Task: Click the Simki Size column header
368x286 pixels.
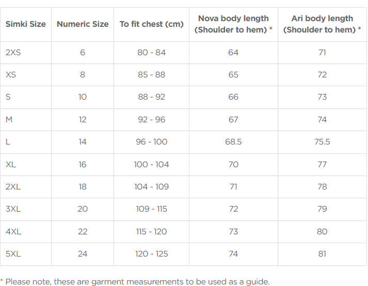Action: (26, 24)
